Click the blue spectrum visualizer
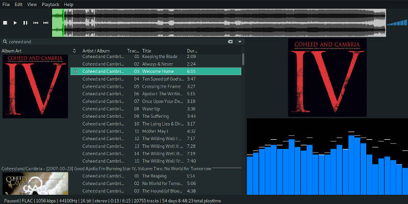Image resolution: width=408 pixels, height=204 pixels. (x=327, y=157)
